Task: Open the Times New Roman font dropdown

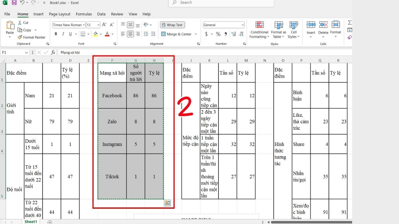Action: (x=84, y=25)
